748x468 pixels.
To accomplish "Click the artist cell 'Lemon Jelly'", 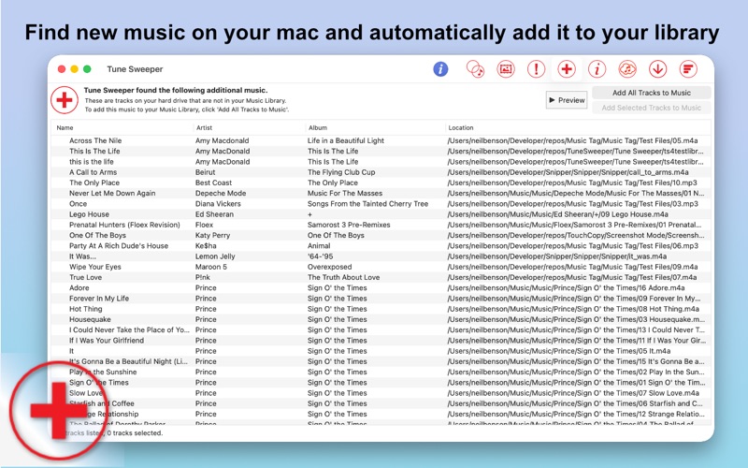I will (215, 256).
